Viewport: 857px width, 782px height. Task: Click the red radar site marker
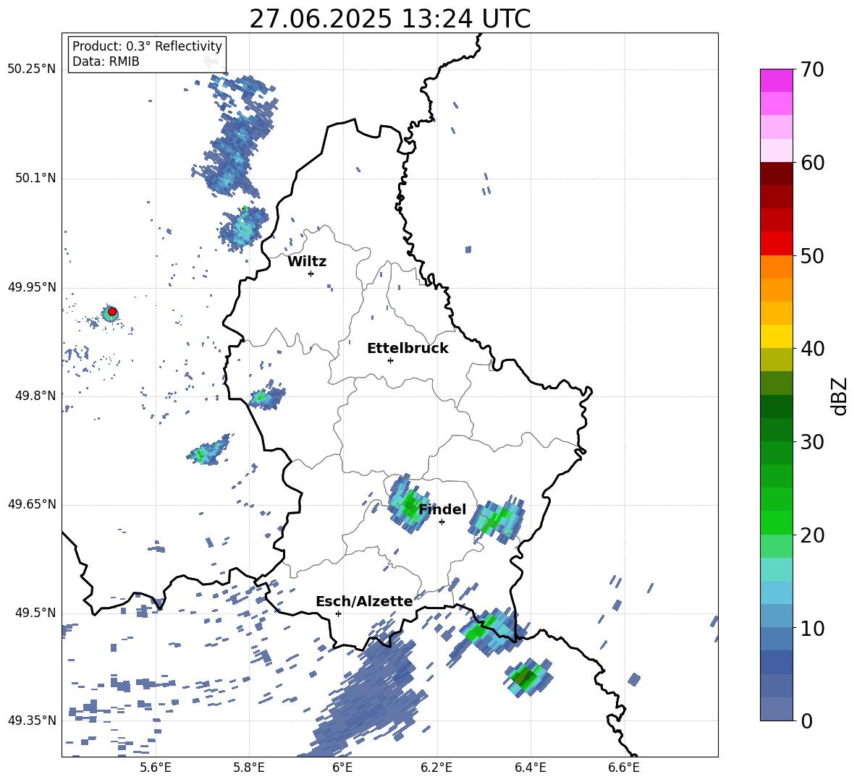112,312
